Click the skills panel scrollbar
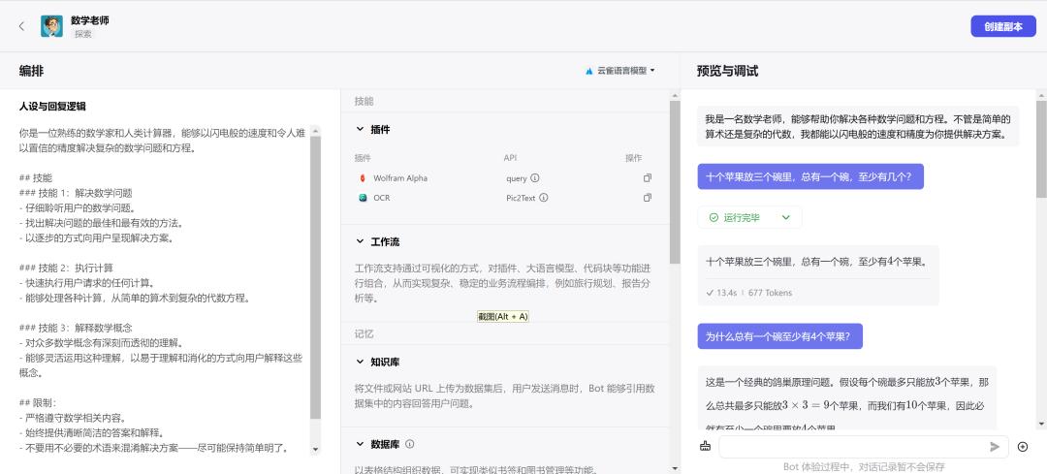This screenshot has height=474, width=1047. click(675, 183)
